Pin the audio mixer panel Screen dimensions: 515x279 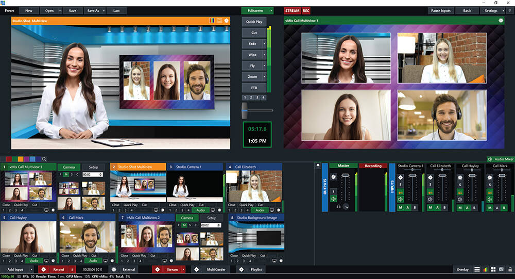(x=318, y=166)
